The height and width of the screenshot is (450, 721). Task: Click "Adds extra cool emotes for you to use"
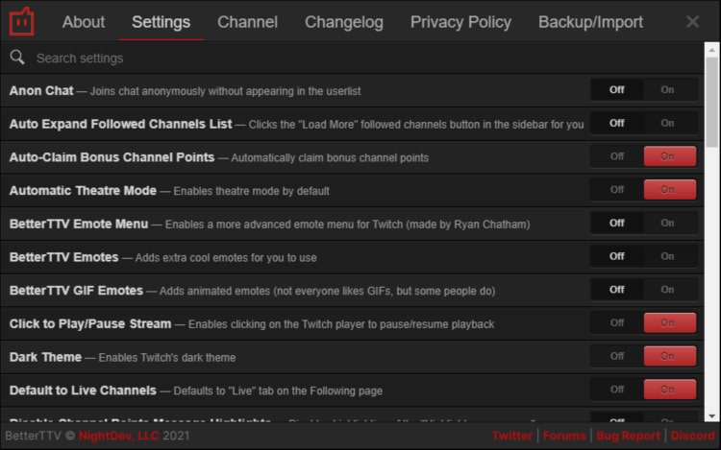pos(226,258)
